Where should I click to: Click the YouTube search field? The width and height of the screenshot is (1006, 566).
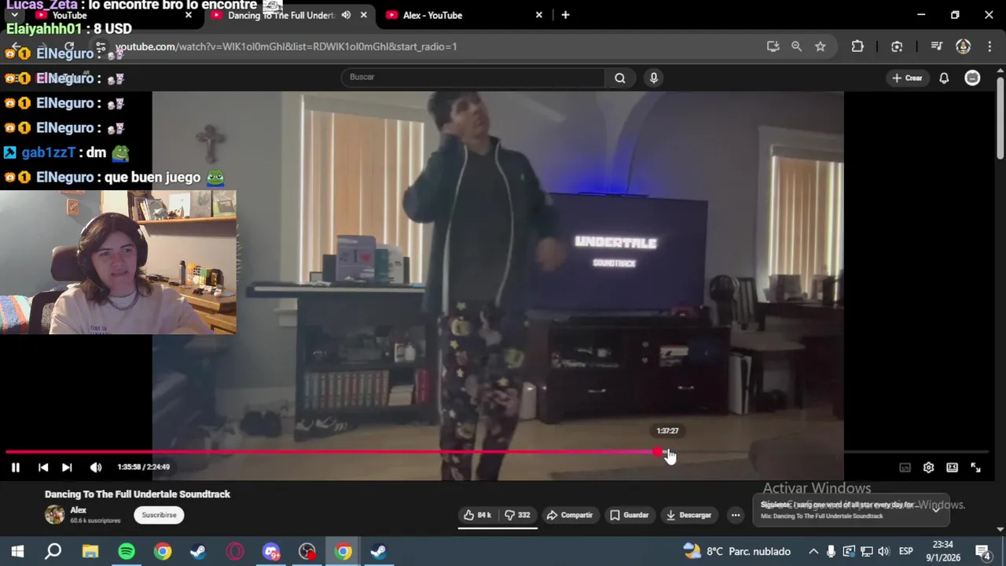[x=474, y=77]
